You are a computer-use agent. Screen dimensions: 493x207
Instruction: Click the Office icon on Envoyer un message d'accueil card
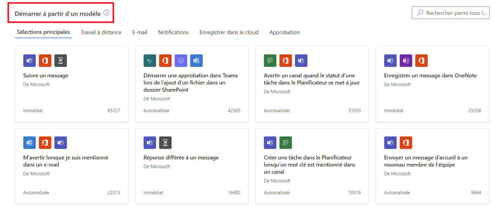pyautogui.click(x=406, y=143)
